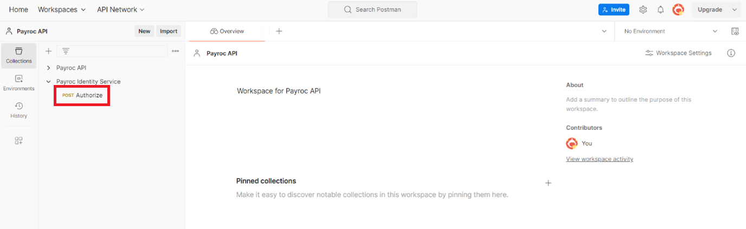
Task: Expand the Payroc API collection
Action: [49, 68]
